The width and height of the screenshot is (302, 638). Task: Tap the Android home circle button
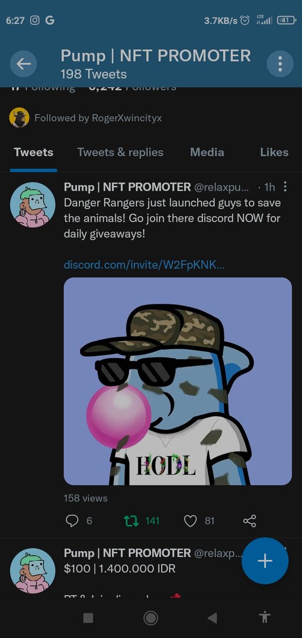tap(151, 618)
